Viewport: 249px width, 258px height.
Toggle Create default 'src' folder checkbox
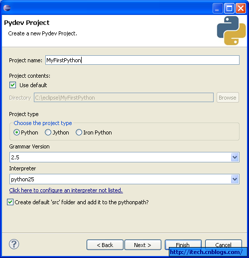pyautogui.click(x=10, y=202)
